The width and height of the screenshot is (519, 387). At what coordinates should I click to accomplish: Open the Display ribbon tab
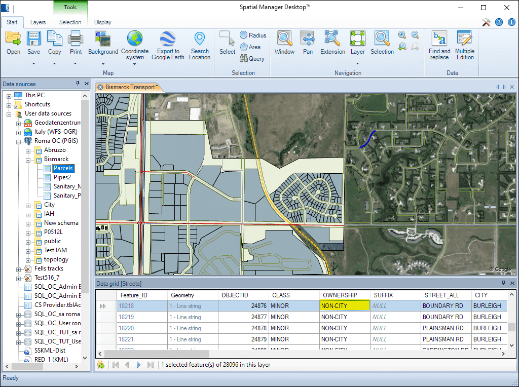(103, 22)
